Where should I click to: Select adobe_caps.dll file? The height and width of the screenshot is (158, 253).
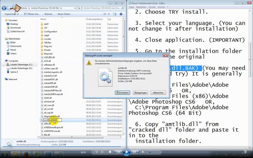(x=51, y=68)
